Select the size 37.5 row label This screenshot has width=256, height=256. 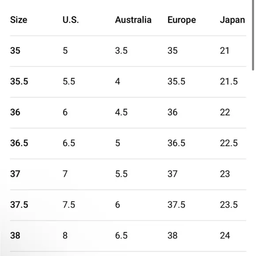pyautogui.click(x=19, y=205)
